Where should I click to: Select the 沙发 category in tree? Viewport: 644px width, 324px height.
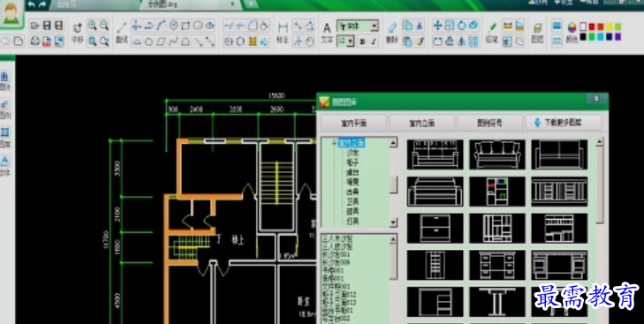click(352, 153)
